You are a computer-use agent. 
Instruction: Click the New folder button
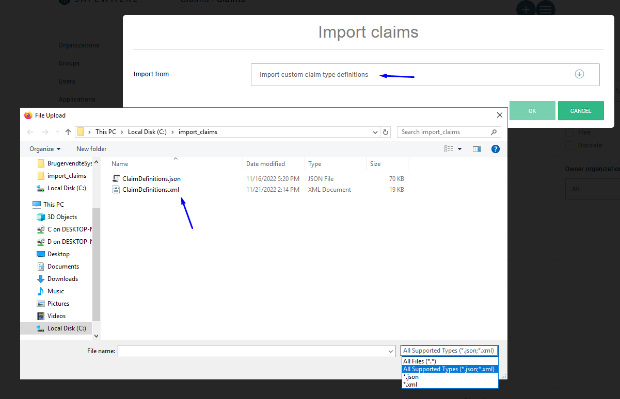(x=91, y=149)
